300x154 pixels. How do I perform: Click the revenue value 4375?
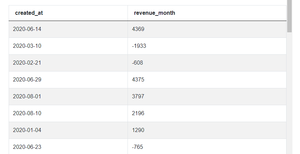[138, 80]
